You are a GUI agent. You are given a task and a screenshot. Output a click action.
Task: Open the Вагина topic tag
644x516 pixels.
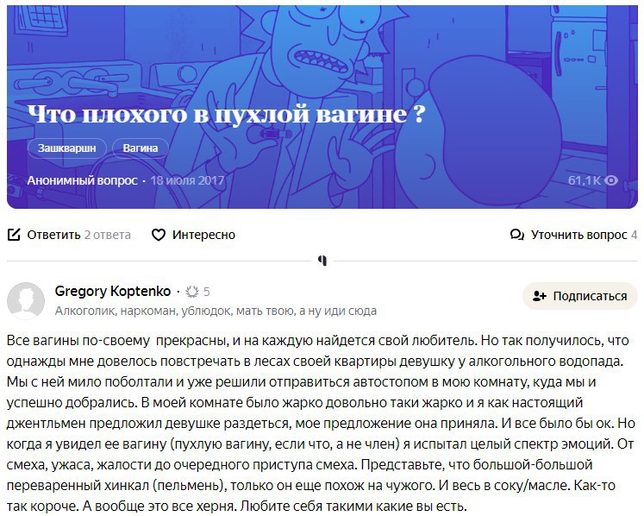point(141,148)
